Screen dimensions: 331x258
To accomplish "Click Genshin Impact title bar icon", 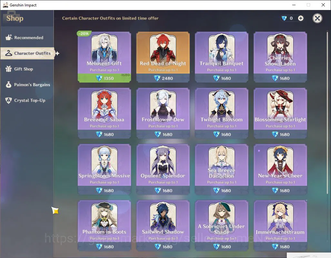I will 5,5.
